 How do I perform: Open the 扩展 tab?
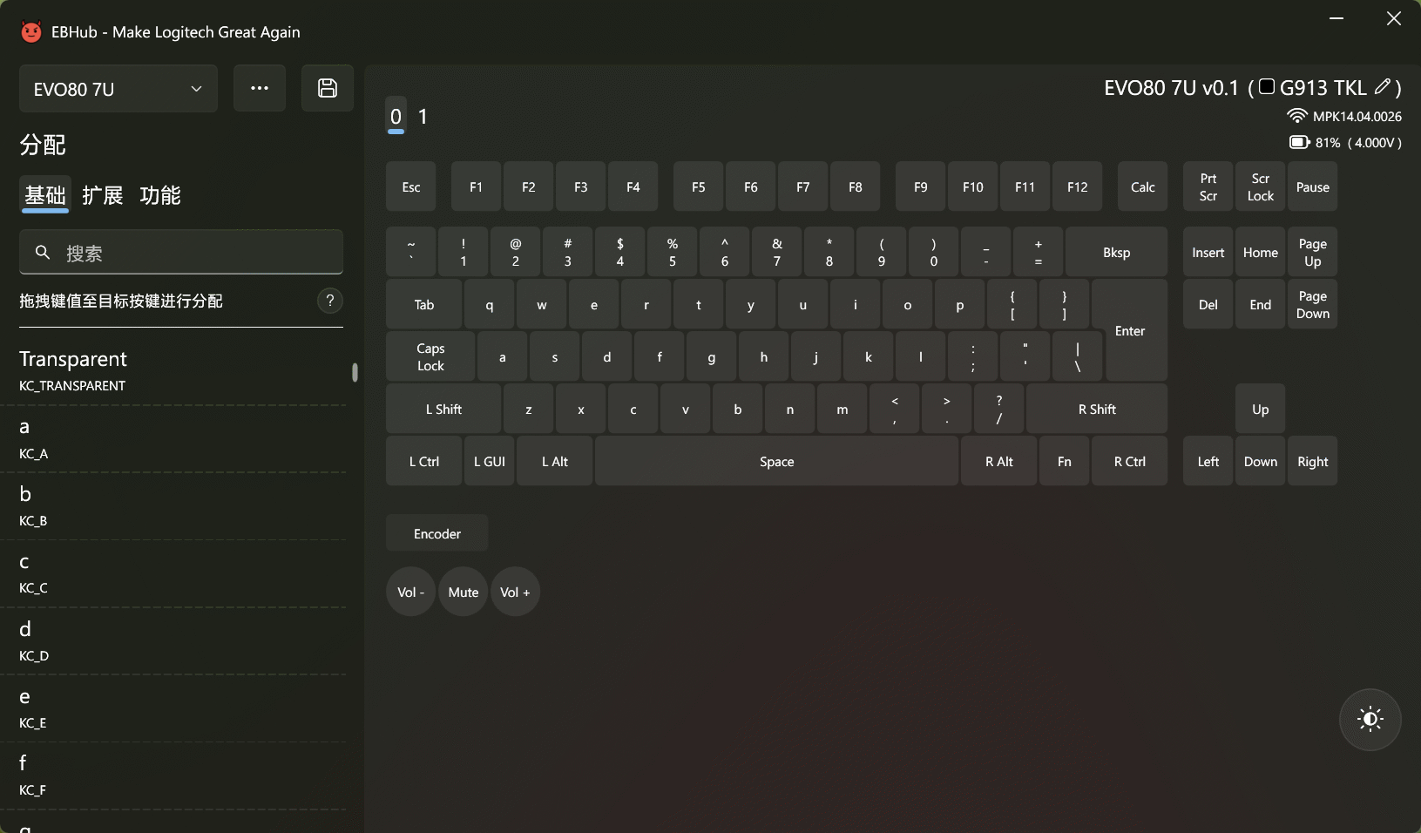point(103,195)
